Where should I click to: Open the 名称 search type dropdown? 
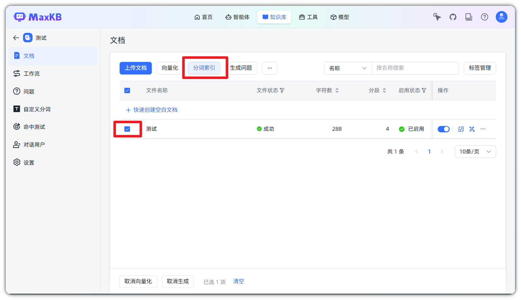coord(348,68)
